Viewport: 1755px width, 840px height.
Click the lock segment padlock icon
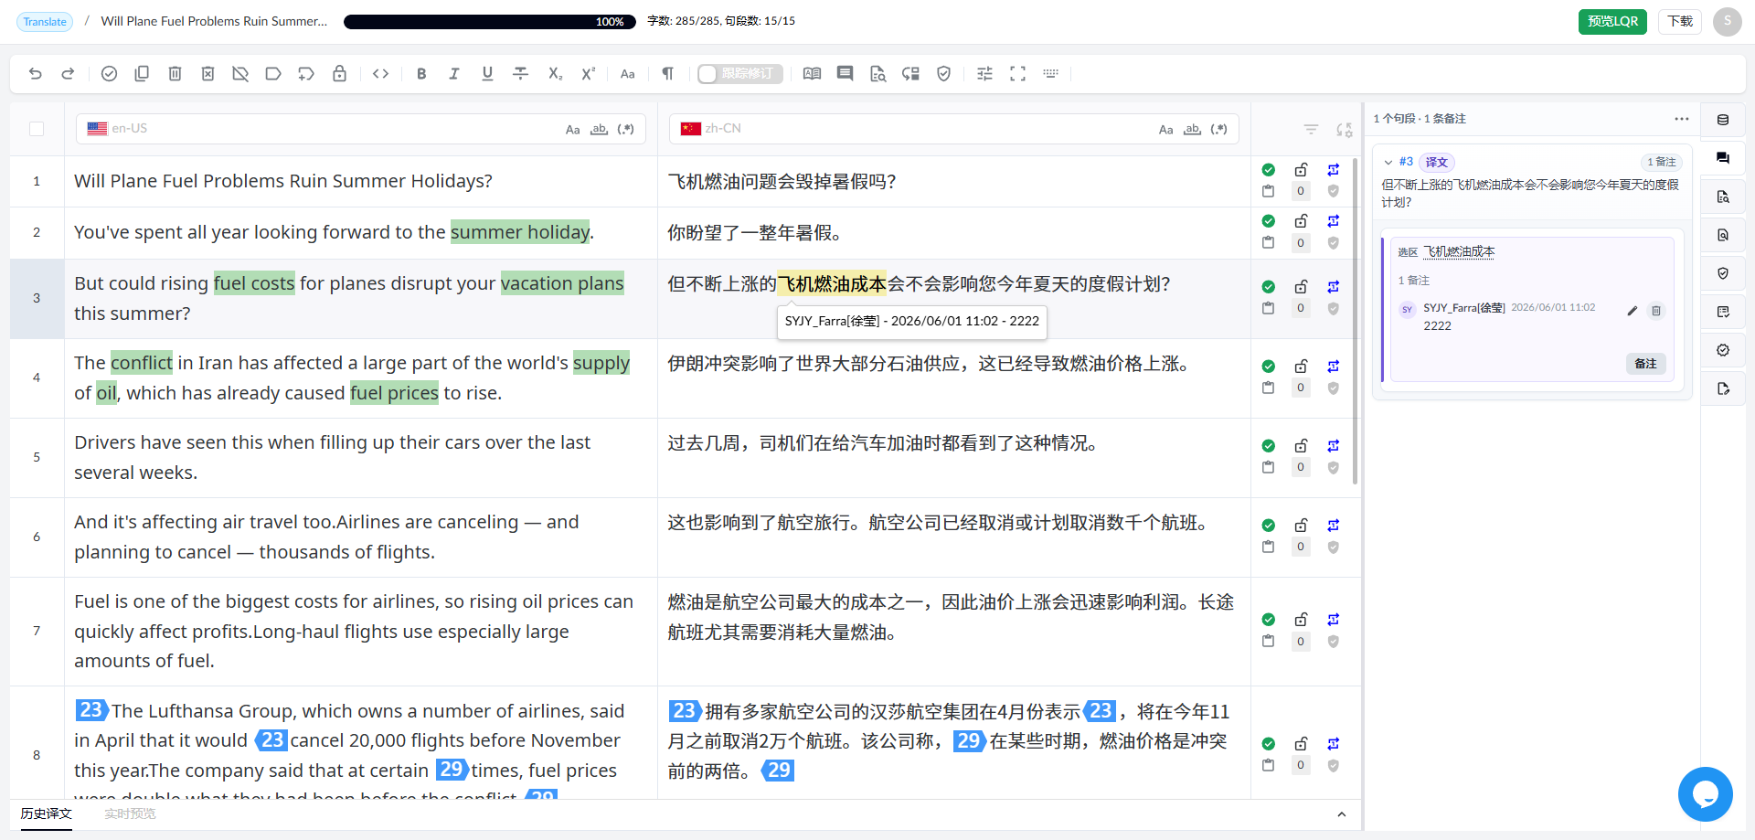pyautogui.click(x=339, y=74)
